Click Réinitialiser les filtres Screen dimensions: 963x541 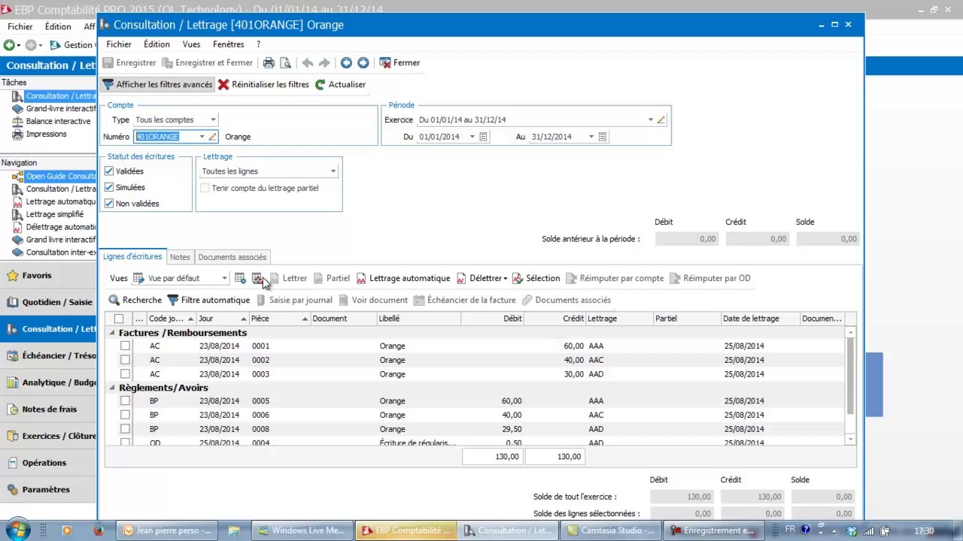[x=263, y=85]
